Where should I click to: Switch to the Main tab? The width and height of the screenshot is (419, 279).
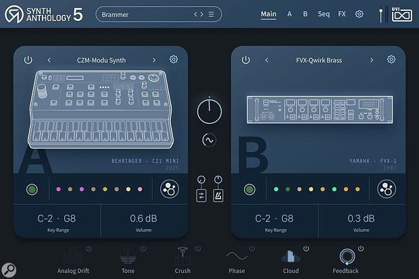pos(268,14)
